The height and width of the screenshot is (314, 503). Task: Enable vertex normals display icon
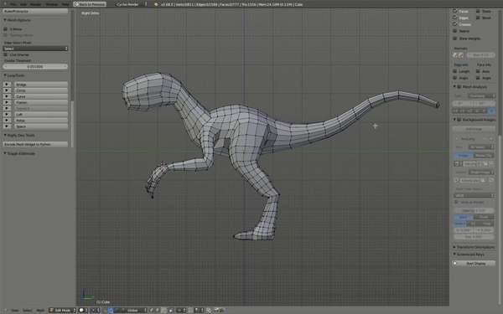coord(455,55)
